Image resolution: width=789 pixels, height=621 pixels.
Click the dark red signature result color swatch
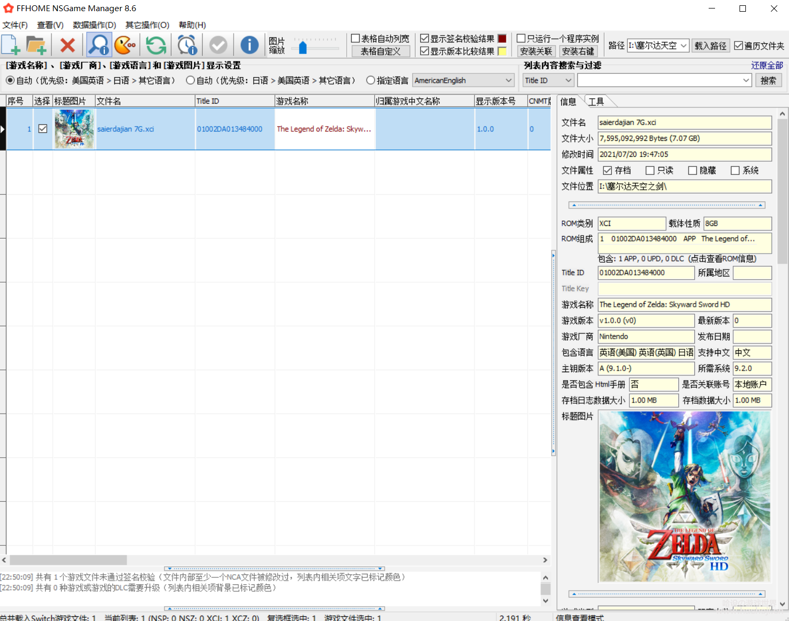502,38
